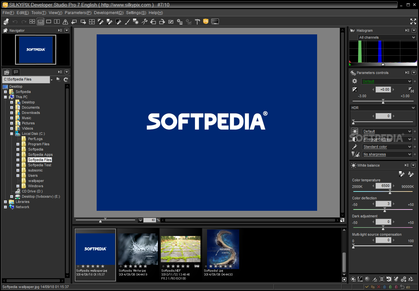Toggle the side-by-side compare view icon
Viewport: 419px width, 291px height.
pos(57,22)
